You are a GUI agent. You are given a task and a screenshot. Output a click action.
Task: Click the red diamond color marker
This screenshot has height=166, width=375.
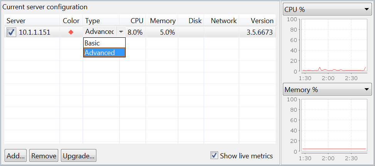click(x=71, y=32)
